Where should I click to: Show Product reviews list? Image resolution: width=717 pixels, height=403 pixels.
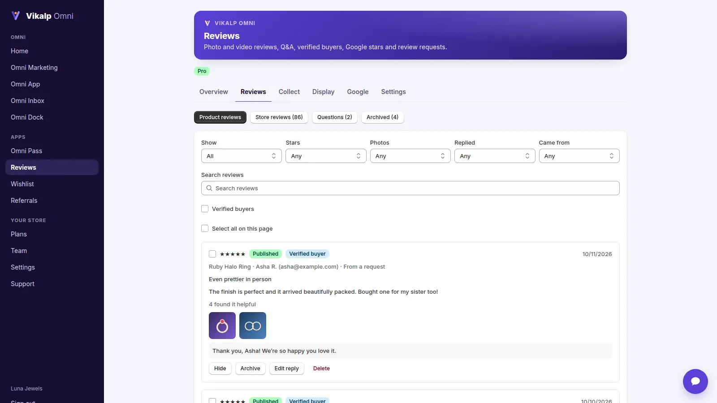pos(220,117)
